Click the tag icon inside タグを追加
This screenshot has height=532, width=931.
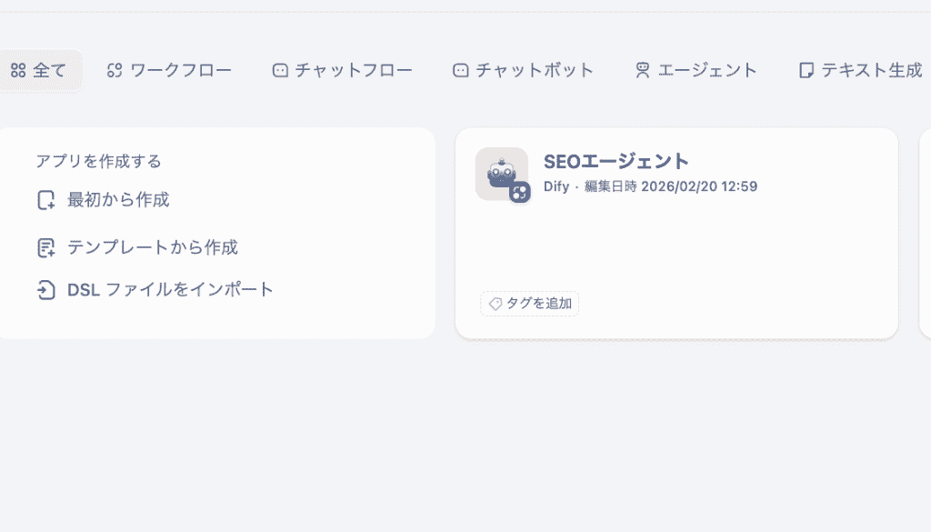click(x=496, y=304)
